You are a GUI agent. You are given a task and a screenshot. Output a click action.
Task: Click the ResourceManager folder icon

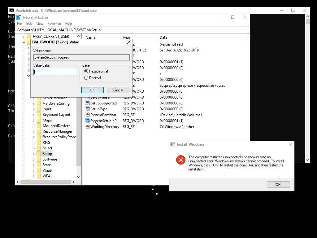[39, 131]
